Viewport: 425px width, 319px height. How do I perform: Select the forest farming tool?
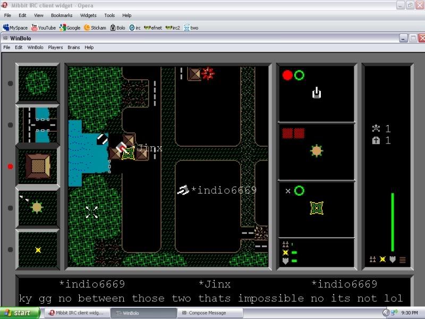(38, 83)
